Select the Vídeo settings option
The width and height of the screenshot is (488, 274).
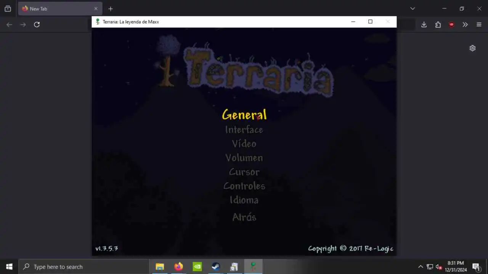pos(244,144)
